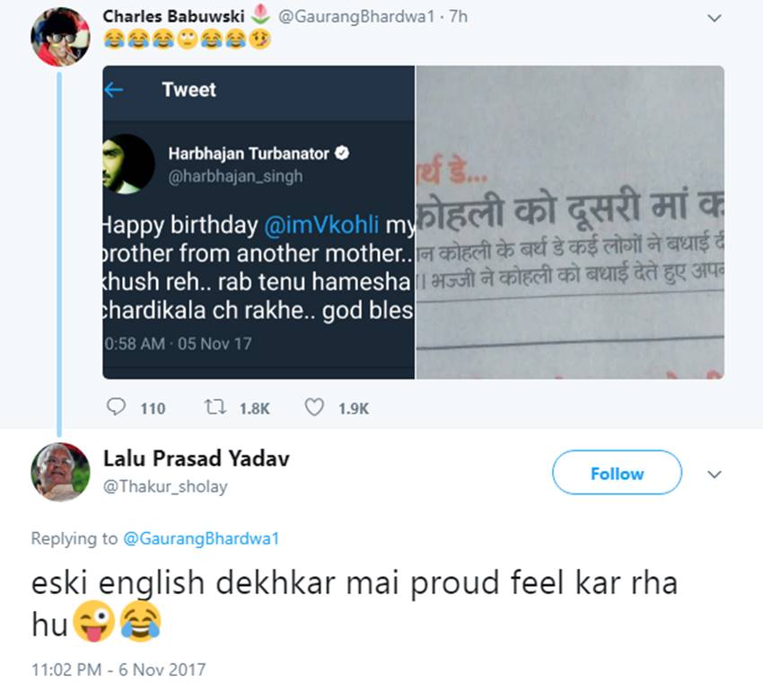Click the Lalu Prasad Yadav name

(197, 458)
